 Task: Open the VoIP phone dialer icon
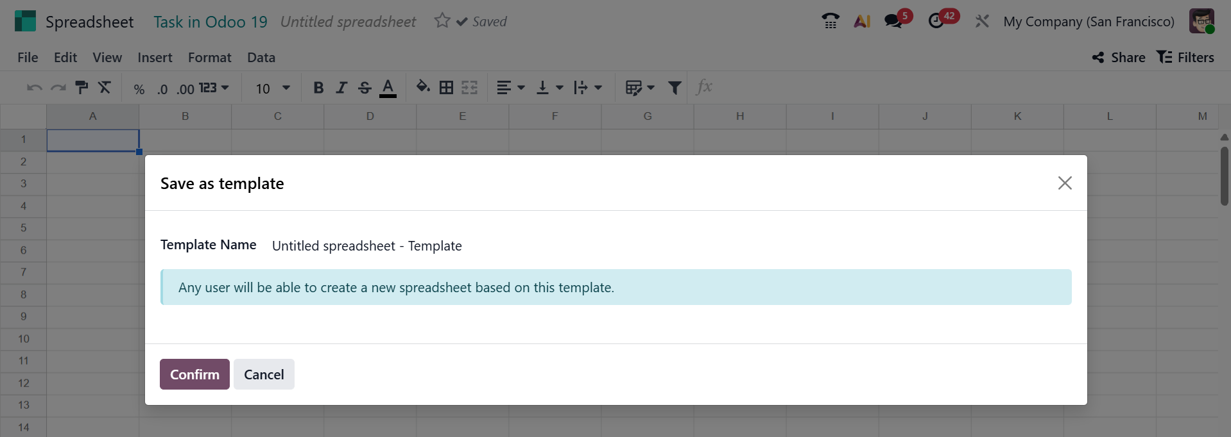831,21
